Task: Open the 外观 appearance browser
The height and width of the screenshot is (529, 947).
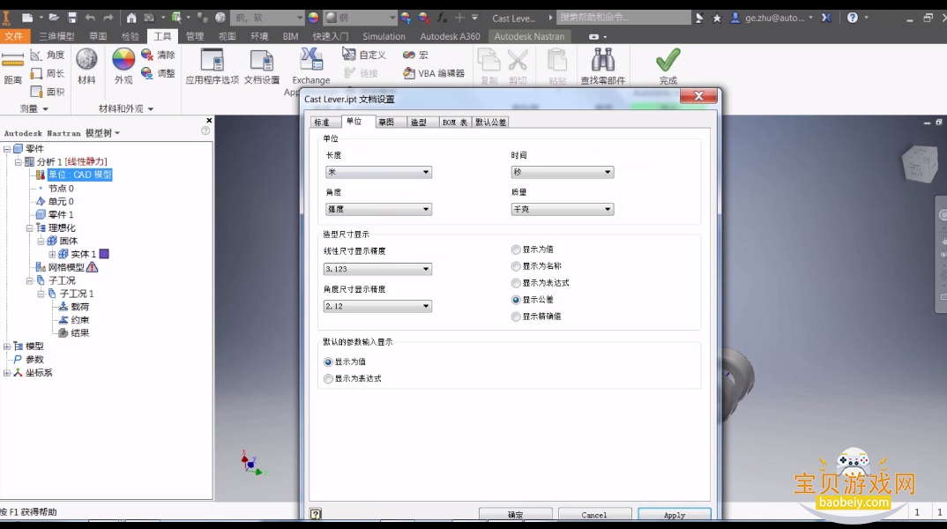Action: (123, 66)
